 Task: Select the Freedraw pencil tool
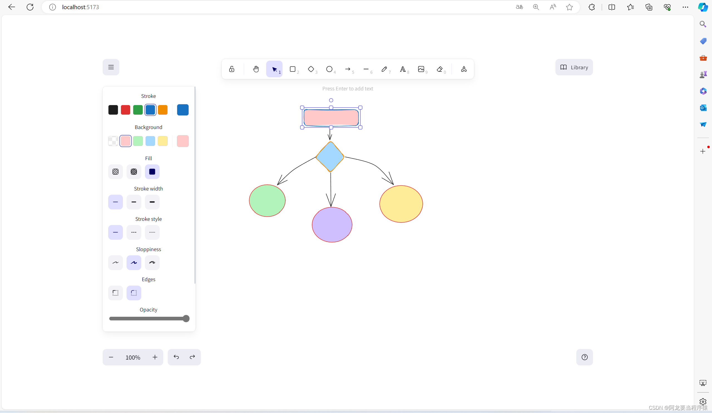[384, 69]
